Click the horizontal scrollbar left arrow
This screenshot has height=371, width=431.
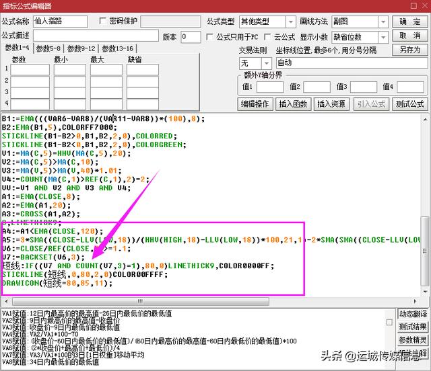[6, 301]
